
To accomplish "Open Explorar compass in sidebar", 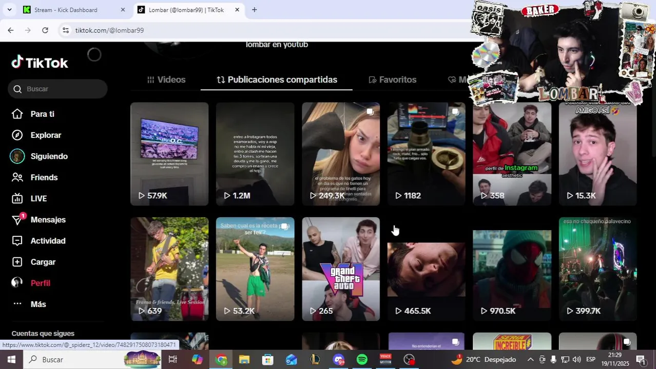I will [36, 135].
